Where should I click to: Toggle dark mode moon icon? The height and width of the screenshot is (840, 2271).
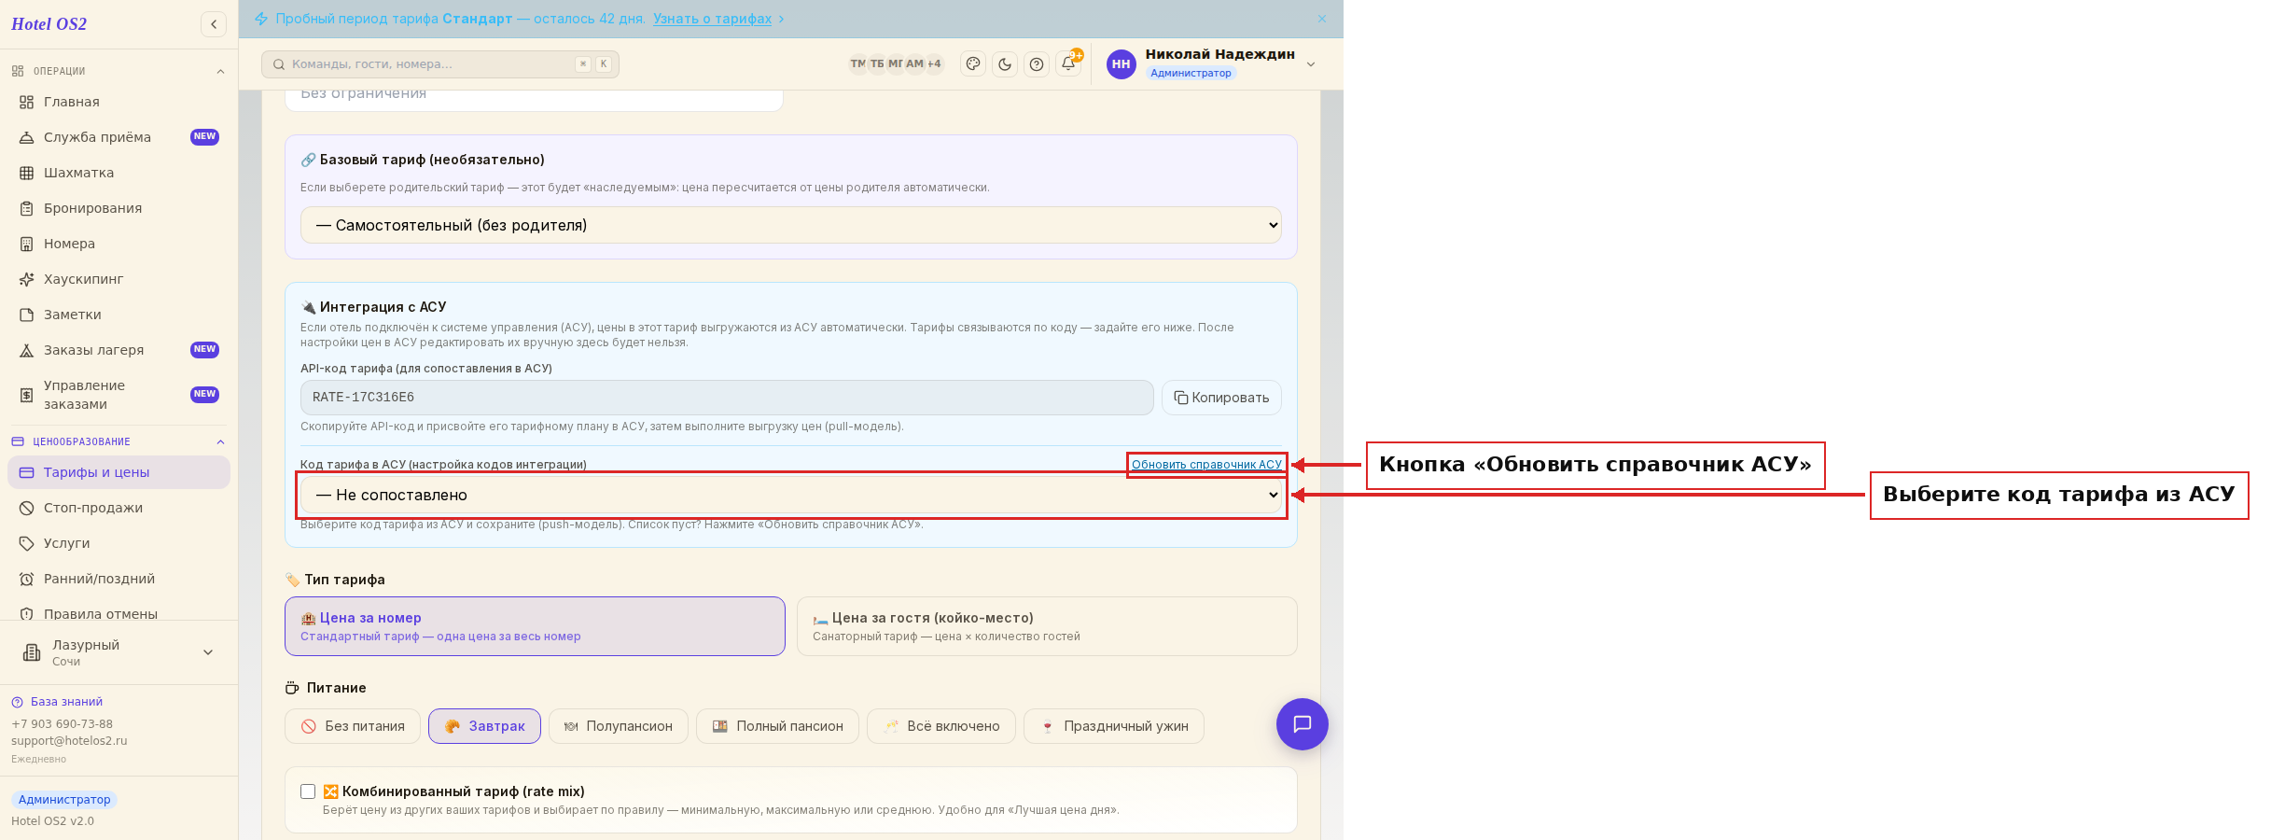click(1005, 64)
